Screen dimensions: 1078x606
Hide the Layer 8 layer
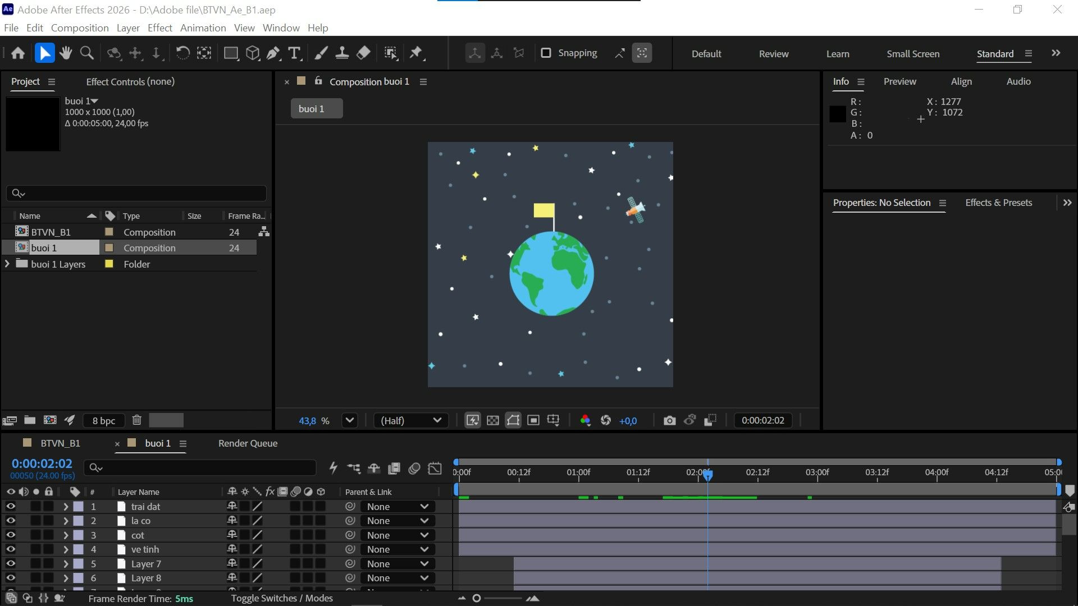pyautogui.click(x=11, y=578)
